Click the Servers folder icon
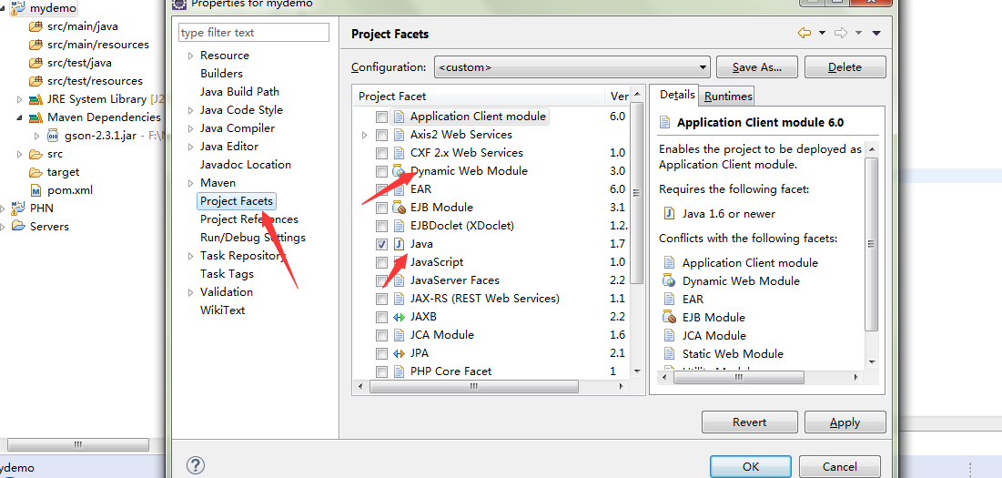Image resolution: width=1002 pixels, height=478 pixels. [x=18, y=226]
